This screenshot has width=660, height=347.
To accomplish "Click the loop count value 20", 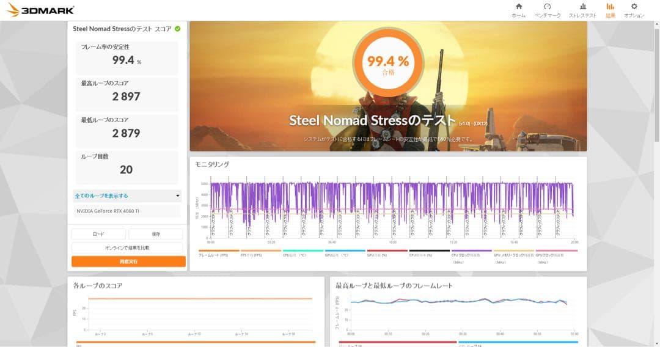I will click(127, 169).
